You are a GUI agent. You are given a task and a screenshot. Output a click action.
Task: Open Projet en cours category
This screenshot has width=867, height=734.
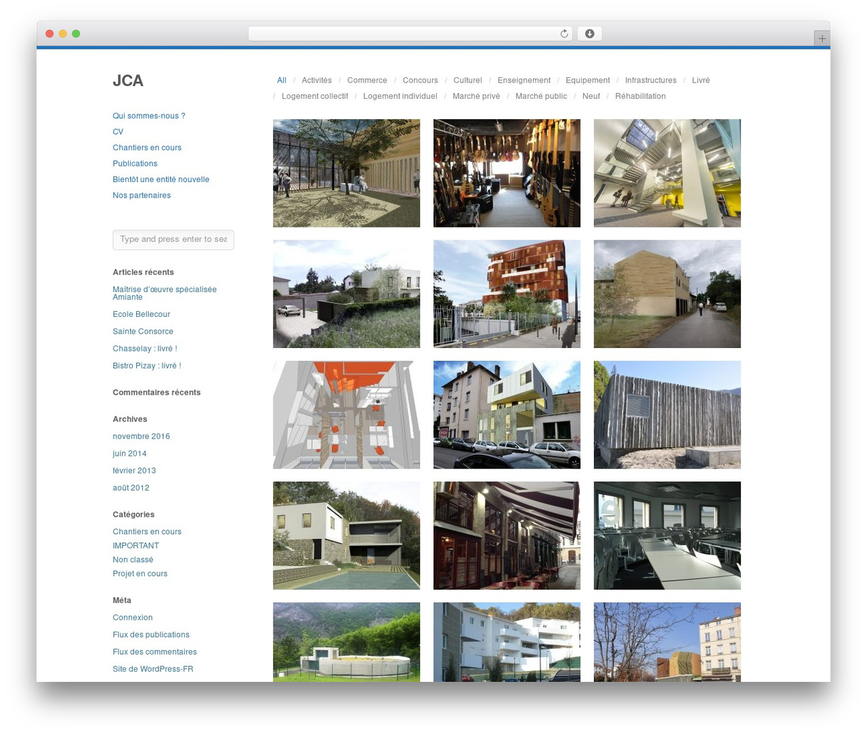[140, 574]
